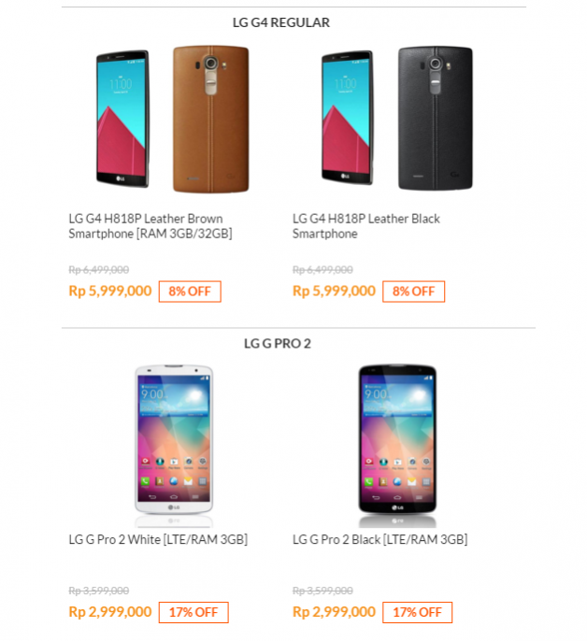The height and width of the screenshot is (641, 587).
Task: Open LG G Pro 2 Black [LTE/RAM 3GB] link
Action: 380,540
